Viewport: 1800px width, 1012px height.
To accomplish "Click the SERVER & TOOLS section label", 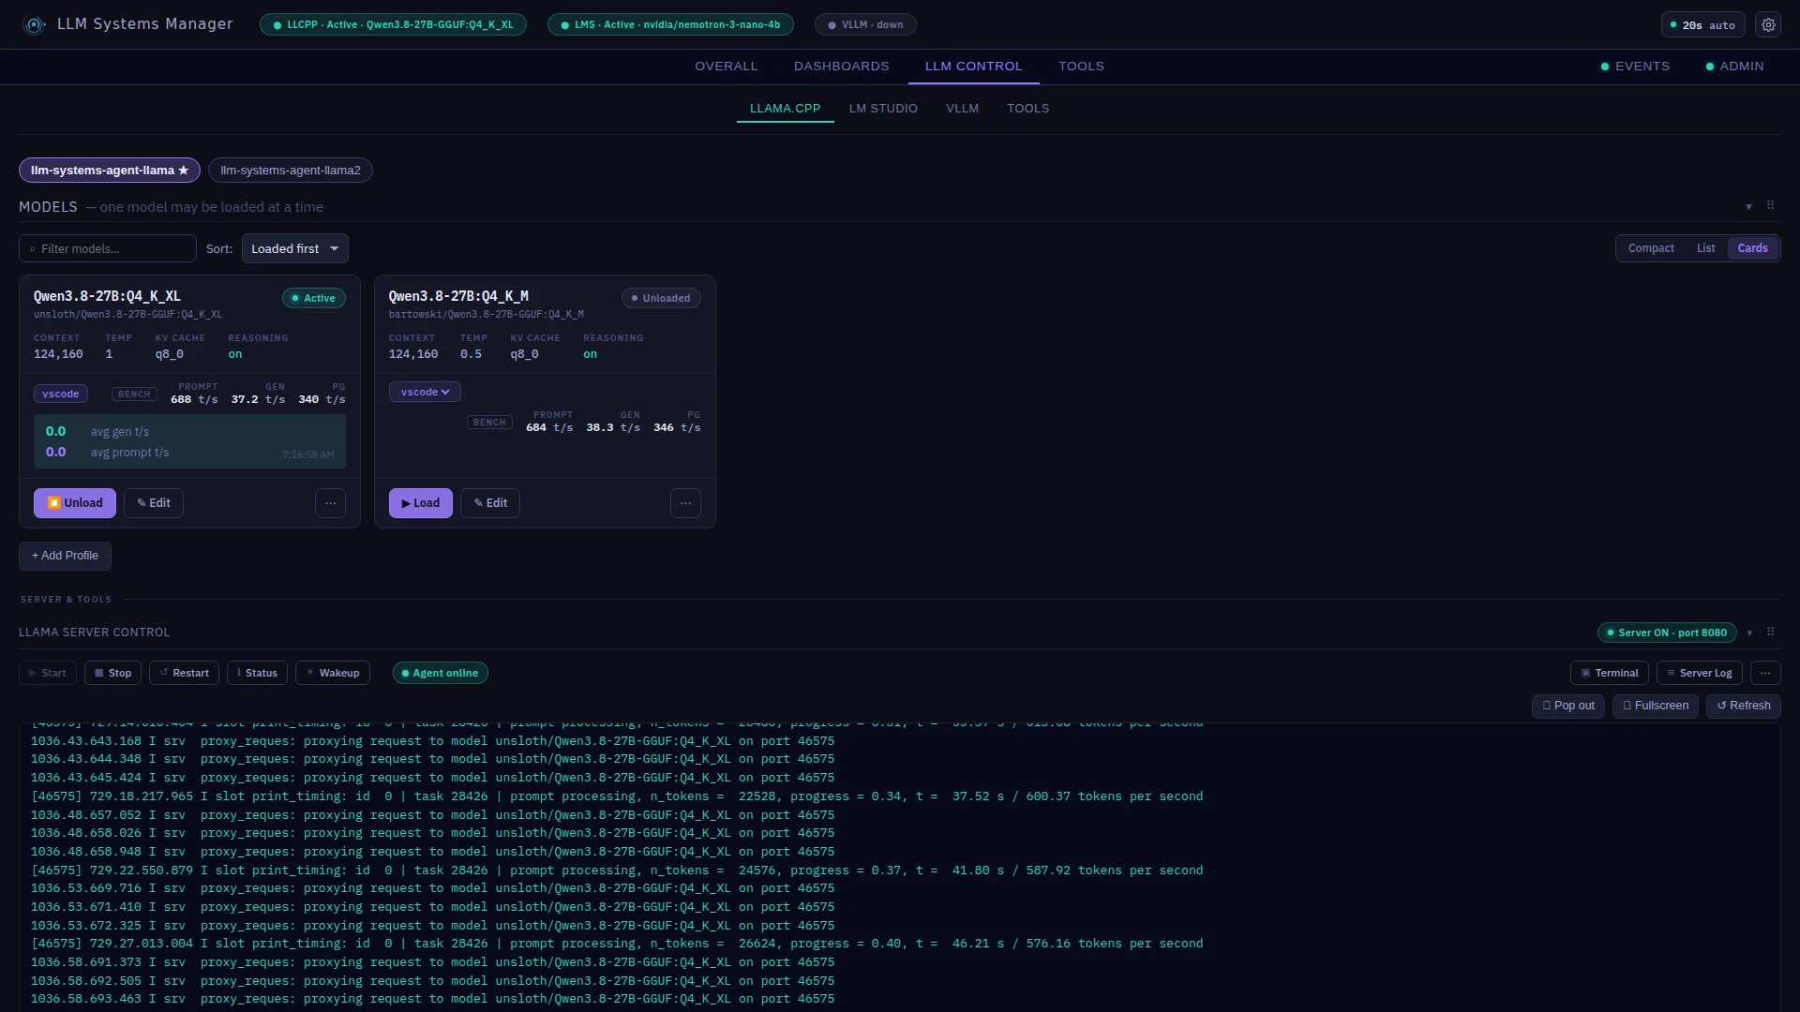I will (x=66, y=600).
